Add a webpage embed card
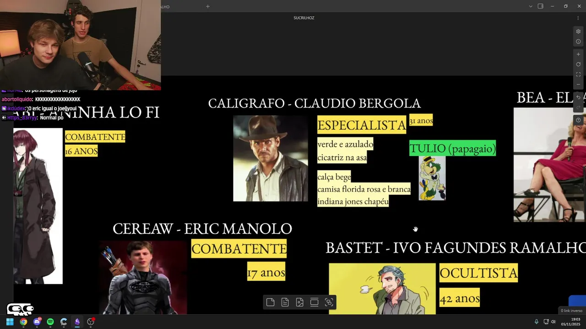 click(x=315, y=302)
